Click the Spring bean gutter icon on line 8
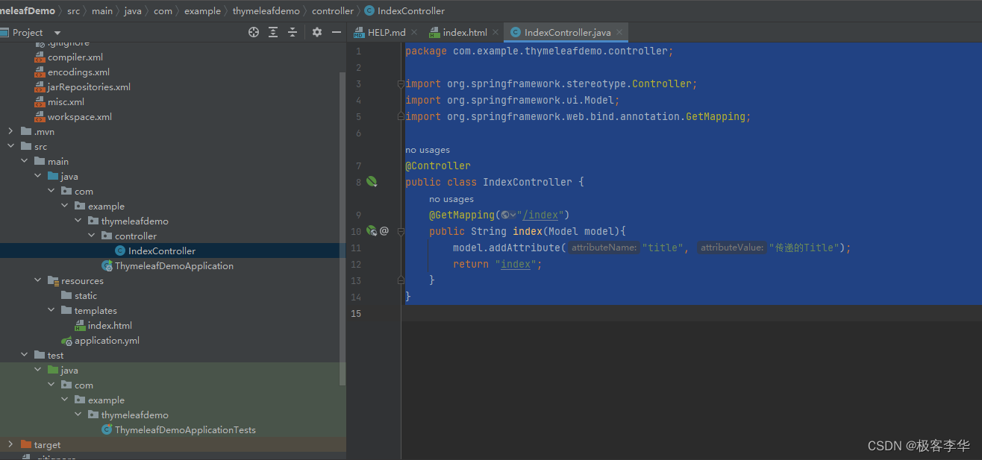The width and height of the screenshot is (982, 460). point(372,182)
